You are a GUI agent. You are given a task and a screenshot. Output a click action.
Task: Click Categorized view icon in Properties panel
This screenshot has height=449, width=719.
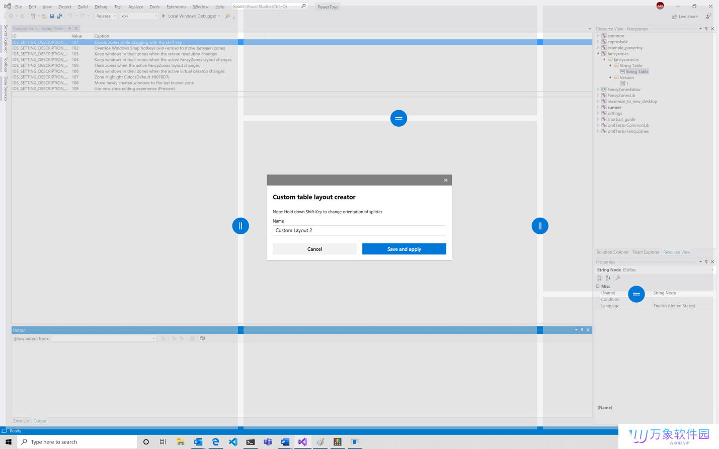click(x=600, y=278)
